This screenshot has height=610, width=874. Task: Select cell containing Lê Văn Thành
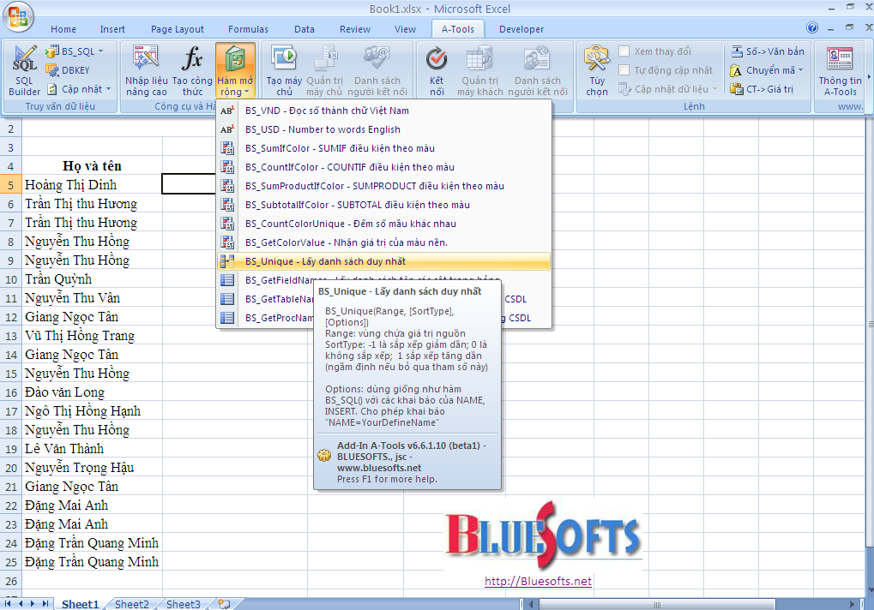point(92,449)
